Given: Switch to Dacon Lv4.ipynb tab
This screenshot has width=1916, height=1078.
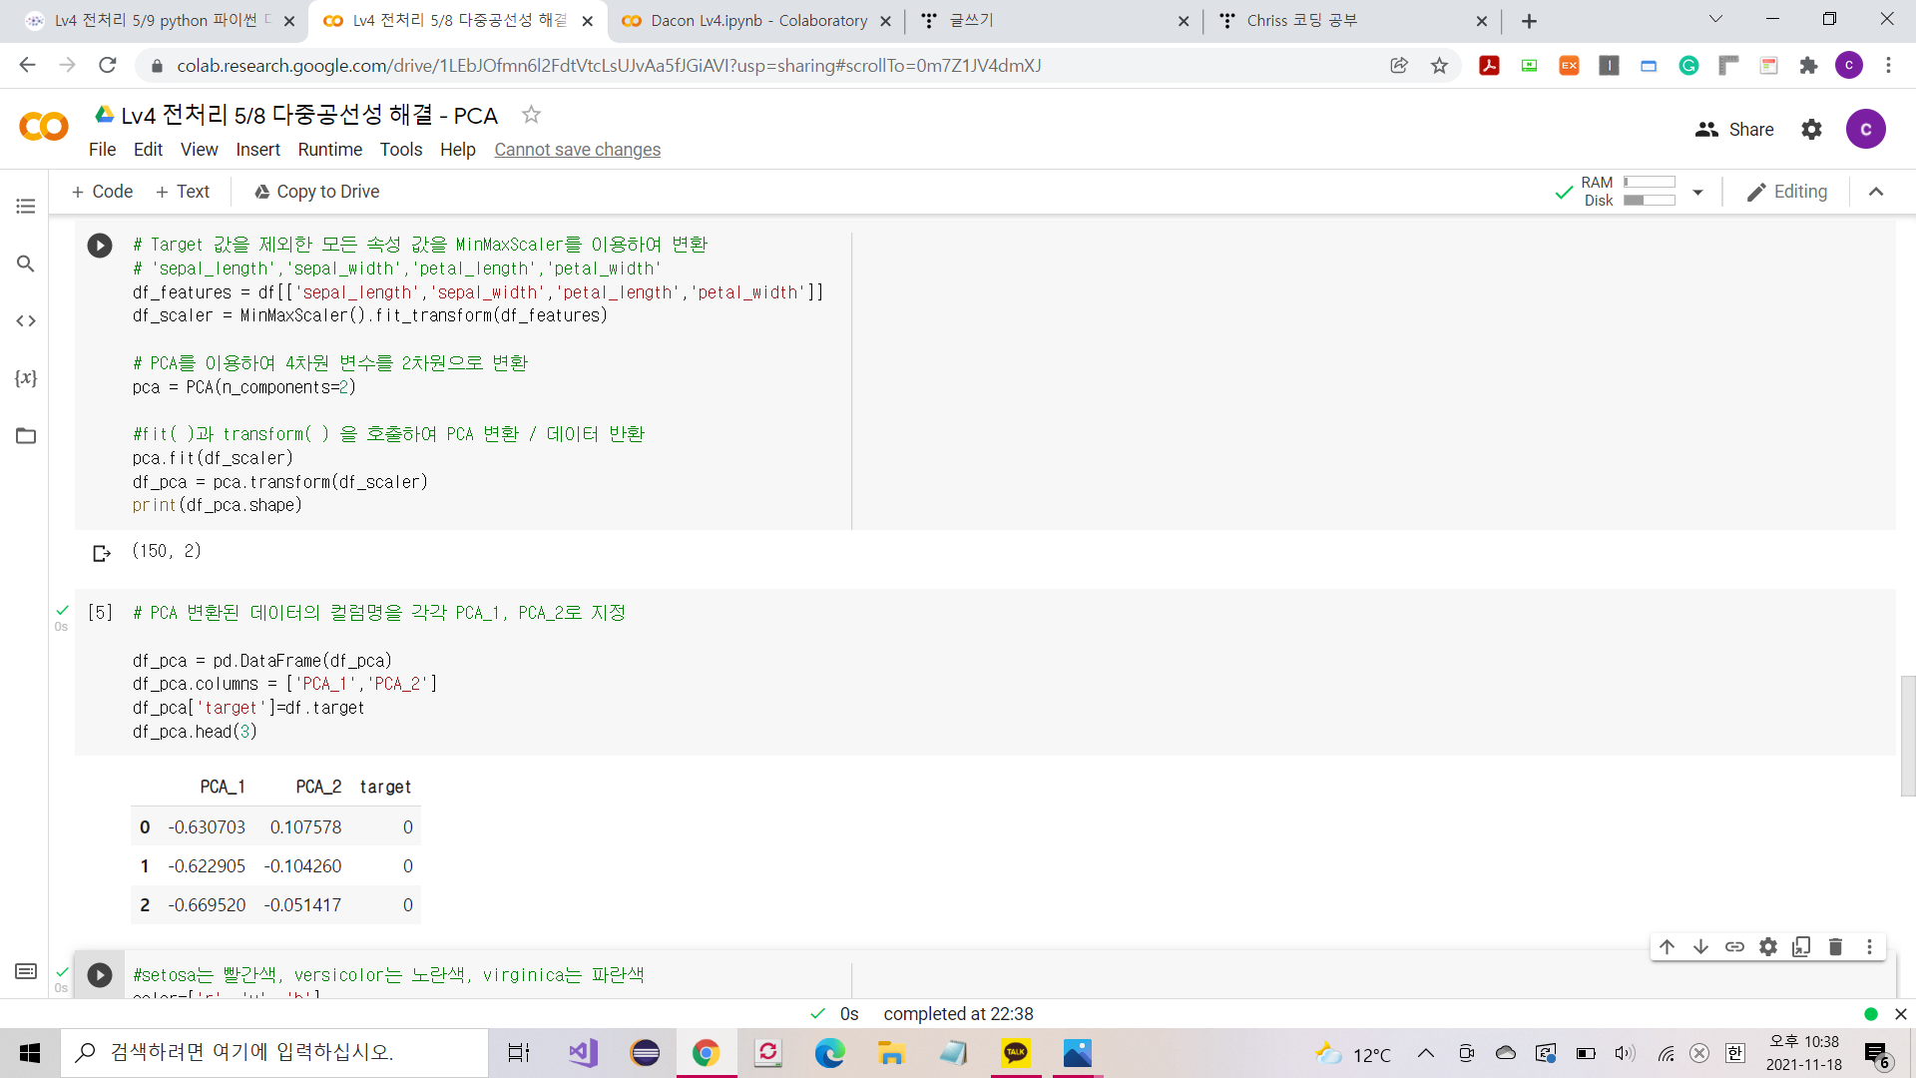Looking at the screenshot, I should pyautogui.click(x=756, y=21).
